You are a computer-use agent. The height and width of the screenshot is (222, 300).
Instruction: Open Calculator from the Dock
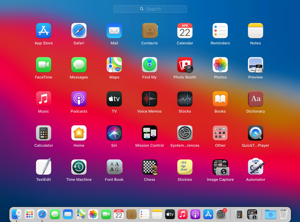239,214
